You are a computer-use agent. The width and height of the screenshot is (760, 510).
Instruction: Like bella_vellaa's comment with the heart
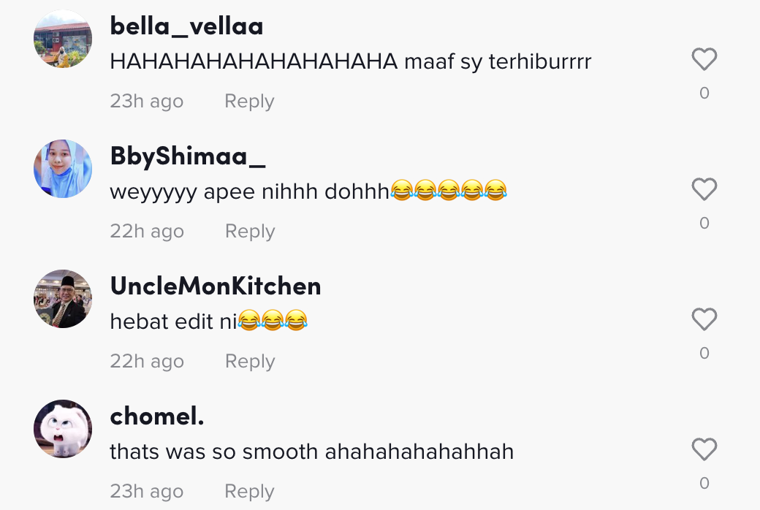tap(704, 59)
